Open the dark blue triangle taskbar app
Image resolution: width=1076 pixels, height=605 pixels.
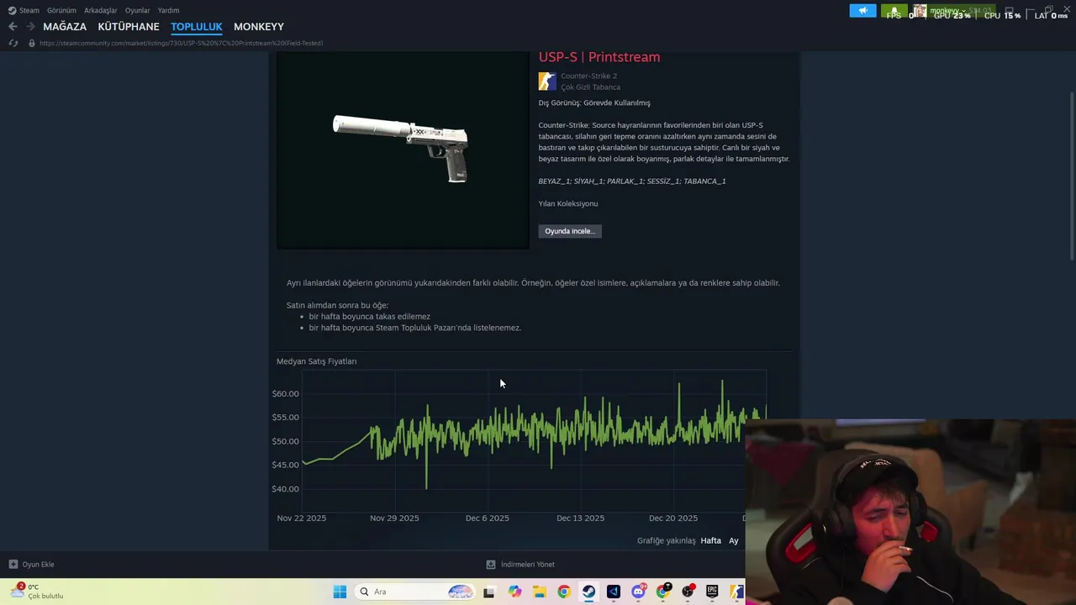click(x=613, y=592)
